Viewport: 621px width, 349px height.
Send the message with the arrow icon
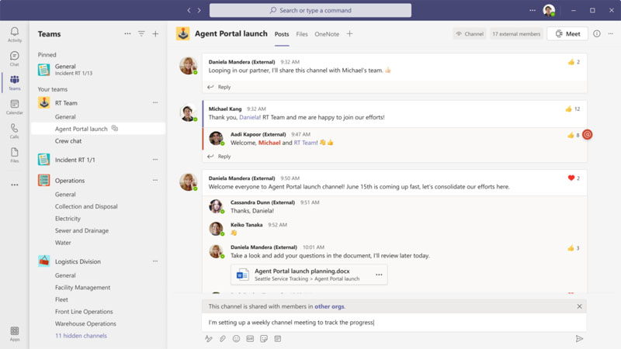(x=579, y=339)
